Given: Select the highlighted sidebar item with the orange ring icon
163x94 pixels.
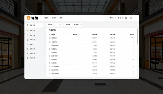Looking at the screenshot, I should click(x=34, y=25).
